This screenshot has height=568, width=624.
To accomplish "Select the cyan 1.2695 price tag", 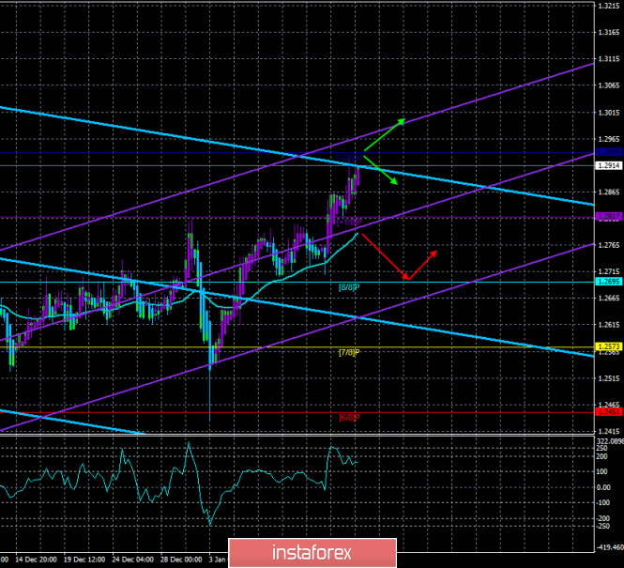I will coord(607,282).
